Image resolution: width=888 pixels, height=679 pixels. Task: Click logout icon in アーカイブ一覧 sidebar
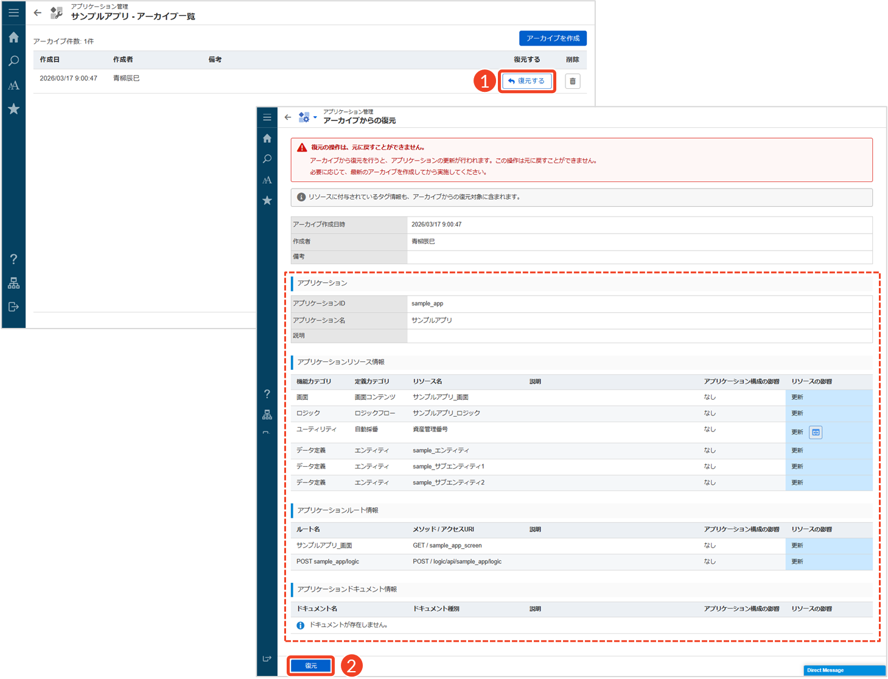tap(13, 307)
